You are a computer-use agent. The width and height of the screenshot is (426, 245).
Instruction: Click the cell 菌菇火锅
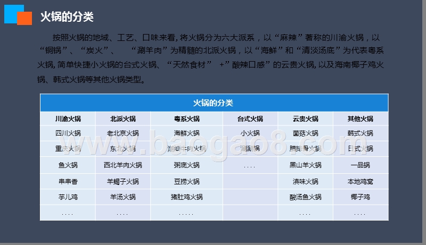coord(305,133)
